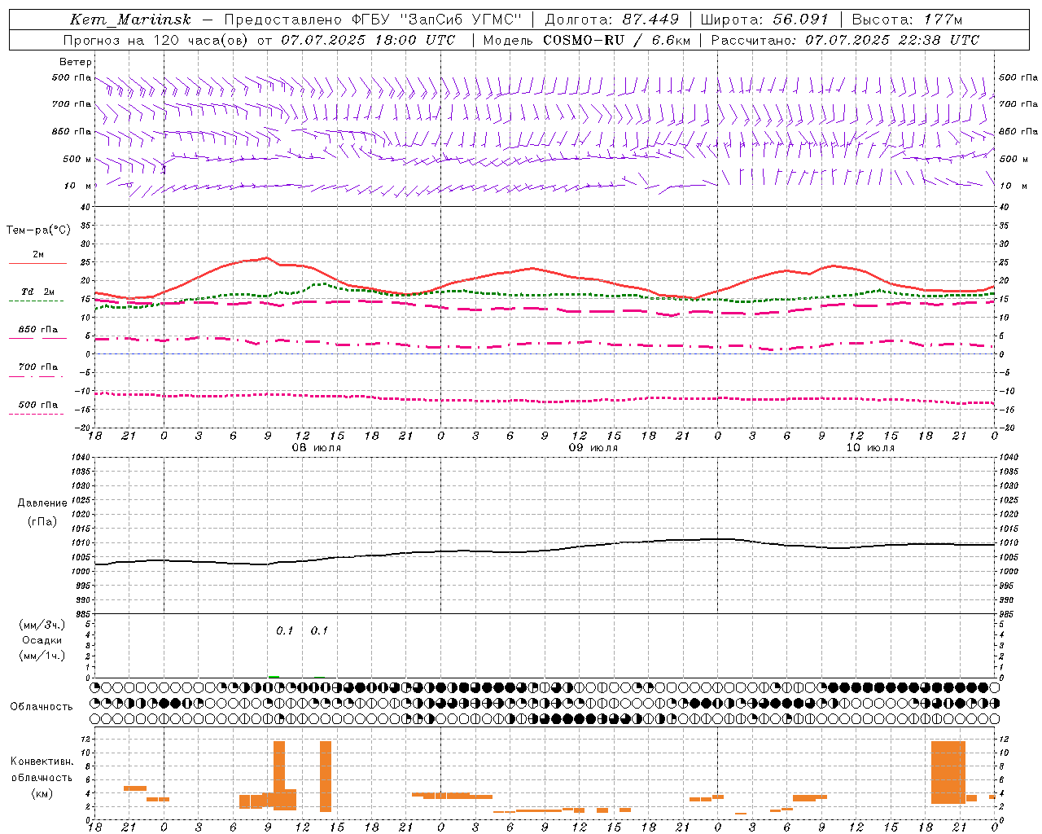
Task: Click the Осадки precipitation label
Action: 42,640
